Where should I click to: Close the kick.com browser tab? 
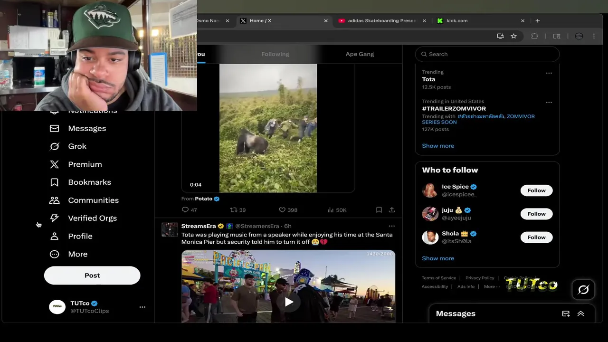pos(522,20)
